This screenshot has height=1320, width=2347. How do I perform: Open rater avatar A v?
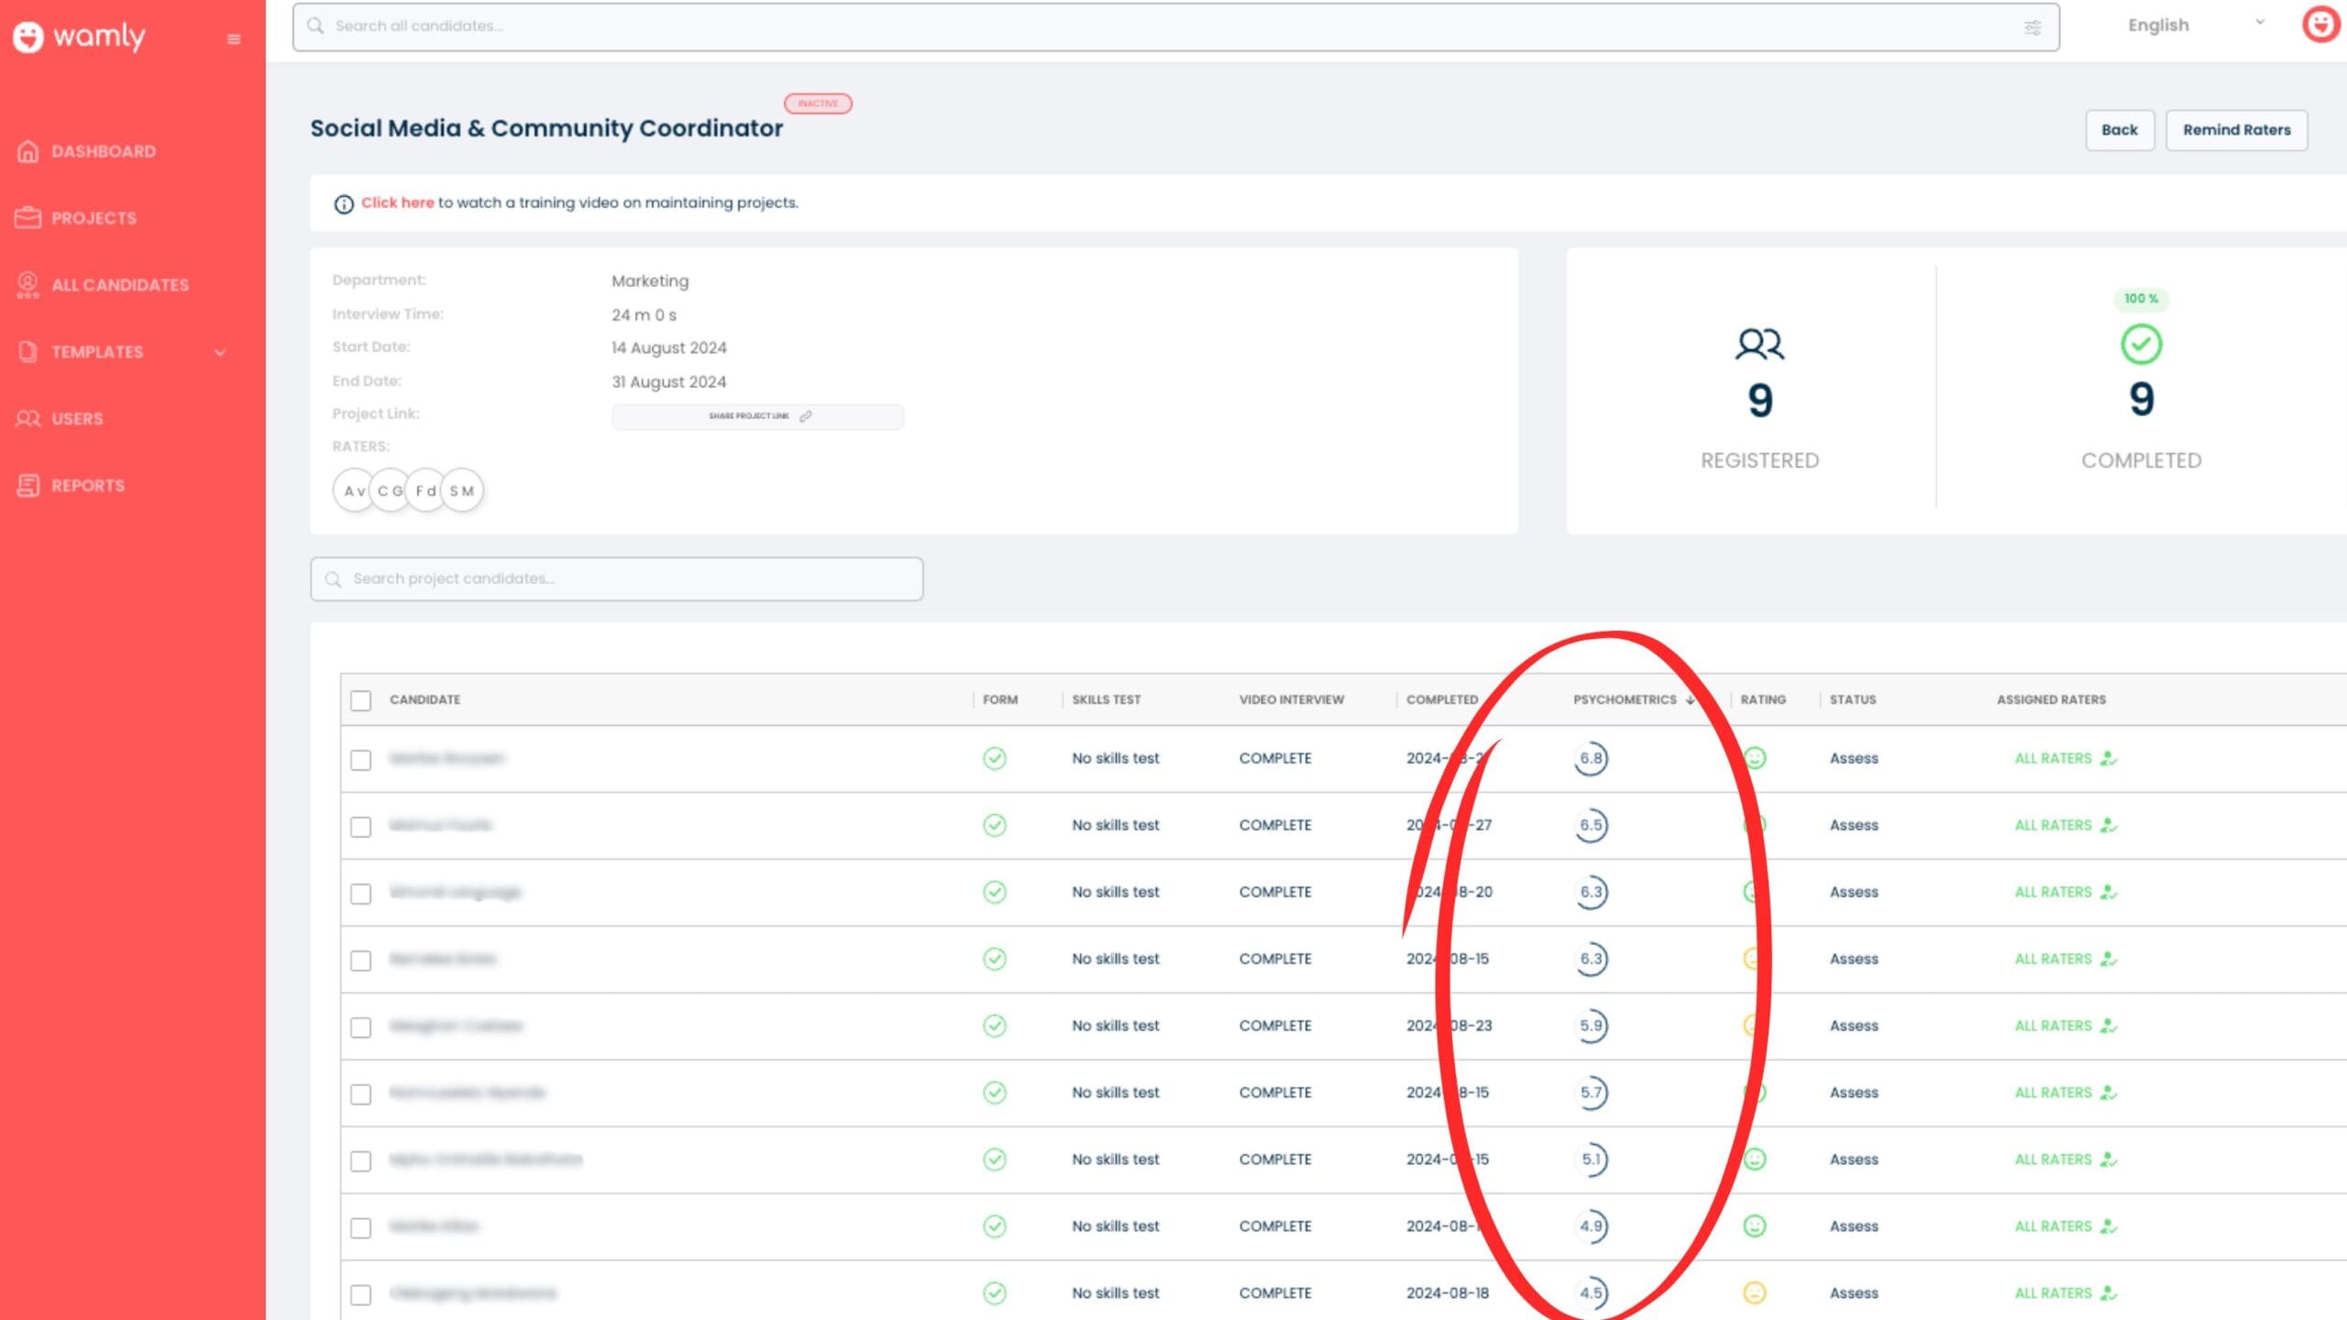(354, 490)
